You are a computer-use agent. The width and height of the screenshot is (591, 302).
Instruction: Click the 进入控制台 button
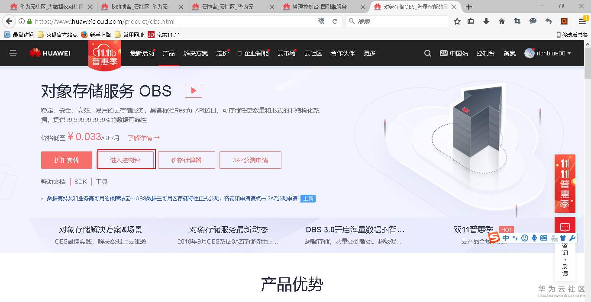point(126,160)
